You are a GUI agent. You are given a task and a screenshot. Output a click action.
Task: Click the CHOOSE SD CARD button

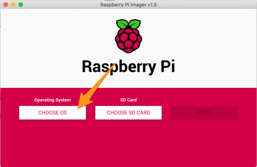click(x=128, y=113)
